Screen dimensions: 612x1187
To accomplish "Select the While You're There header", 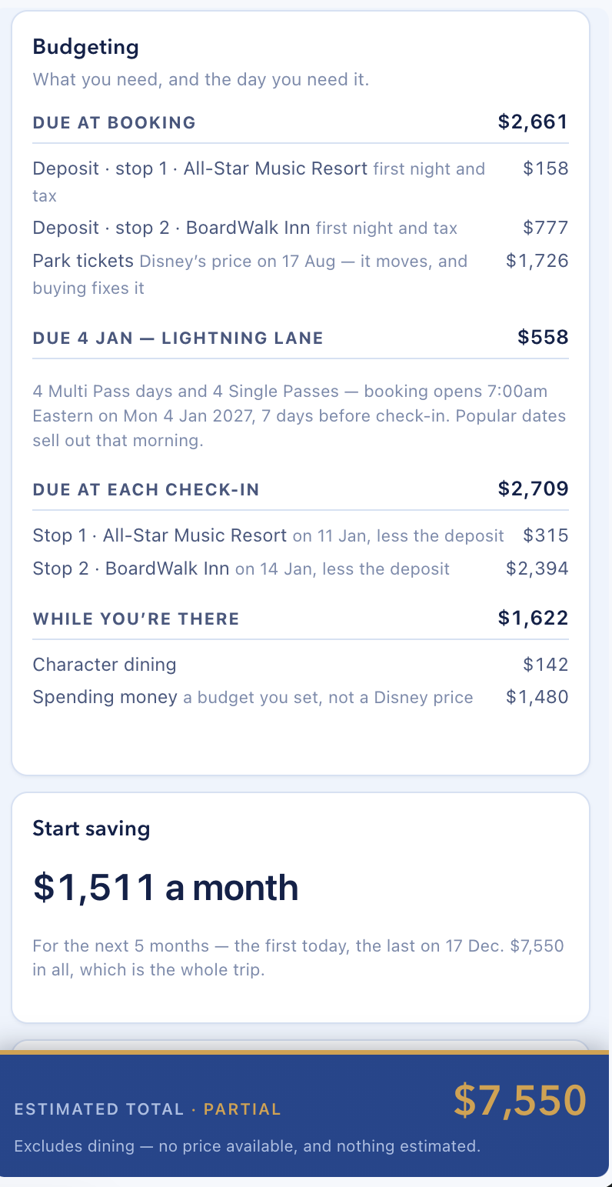I will coord(136,619).
